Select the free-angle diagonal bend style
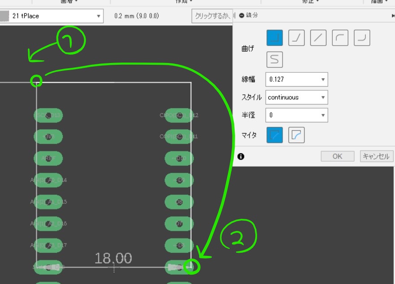Viewport: 395px width, 284px height. pos(318,38)
